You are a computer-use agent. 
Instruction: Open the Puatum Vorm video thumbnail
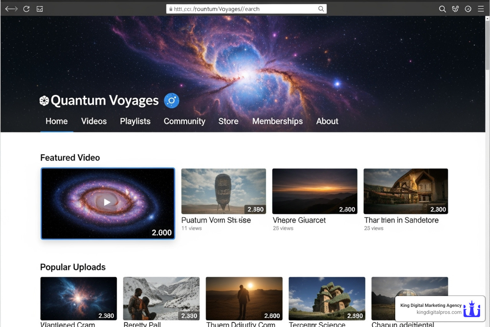click(x=224, y=191)
